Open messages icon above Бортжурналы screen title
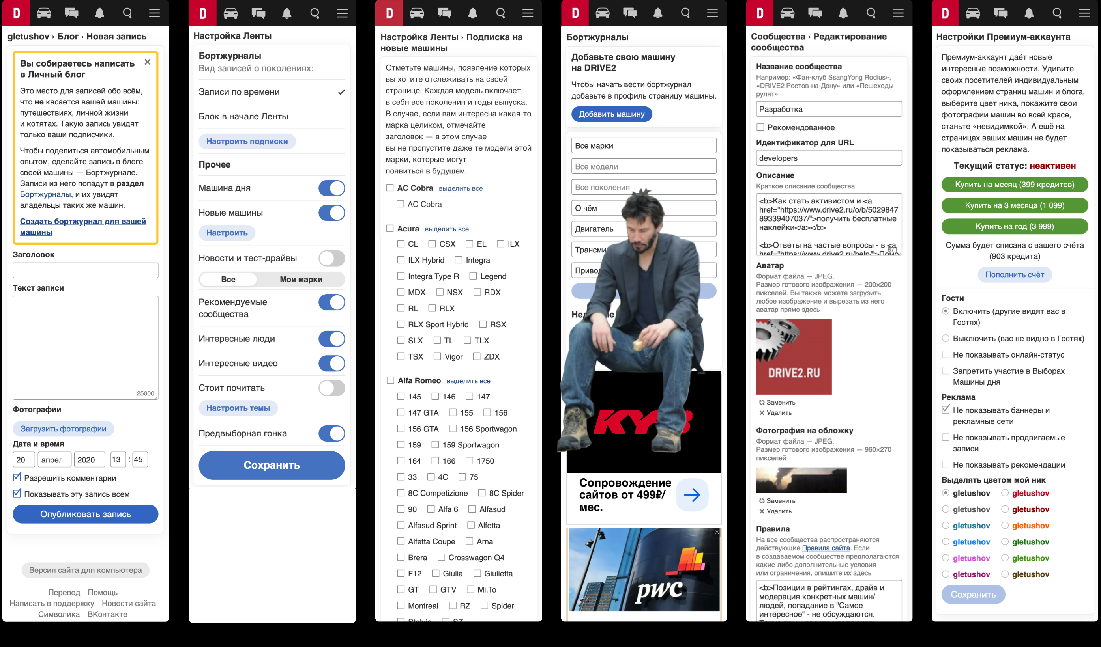 [629, 13]
